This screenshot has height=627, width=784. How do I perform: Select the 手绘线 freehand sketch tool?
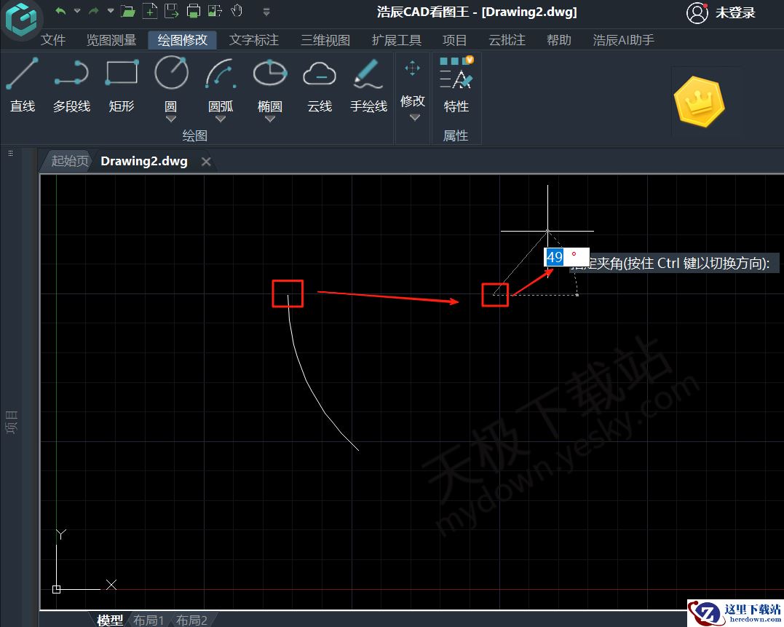368,85
